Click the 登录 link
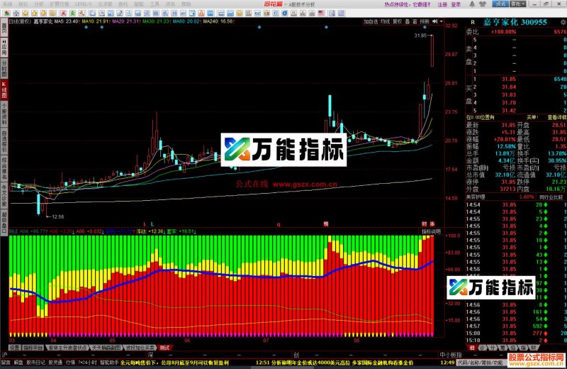The height and width of the screenshot is (369, 567). [x=456, y=4]
